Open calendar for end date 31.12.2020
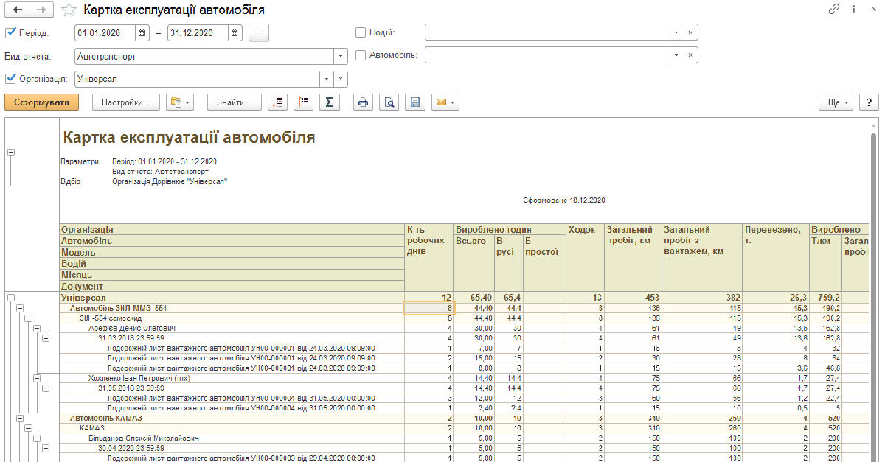 click(235, 32)
